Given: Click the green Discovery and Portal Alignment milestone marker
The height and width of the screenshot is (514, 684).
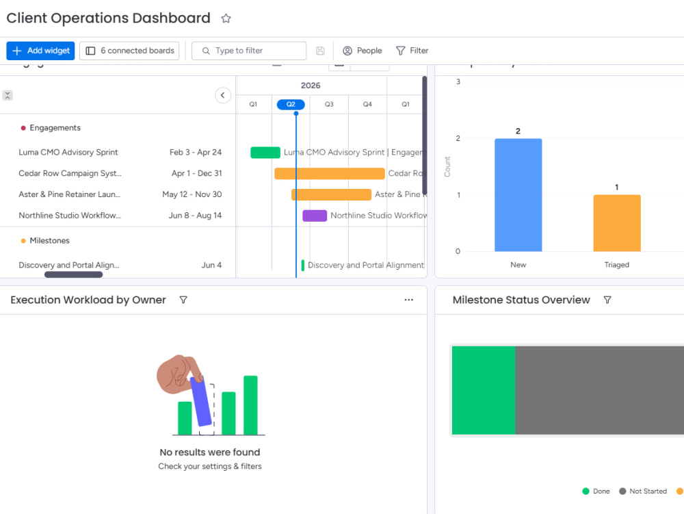Looking at the screenshot, I should [303, 265].
